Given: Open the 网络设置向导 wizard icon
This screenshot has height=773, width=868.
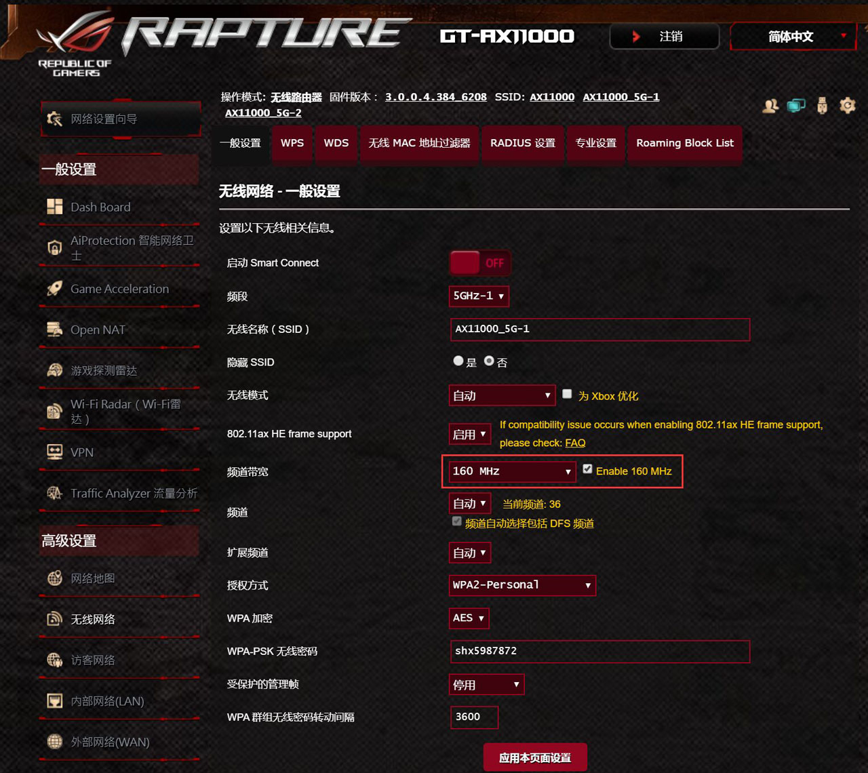Looking at the screenshot, I should tap(55, 119).
